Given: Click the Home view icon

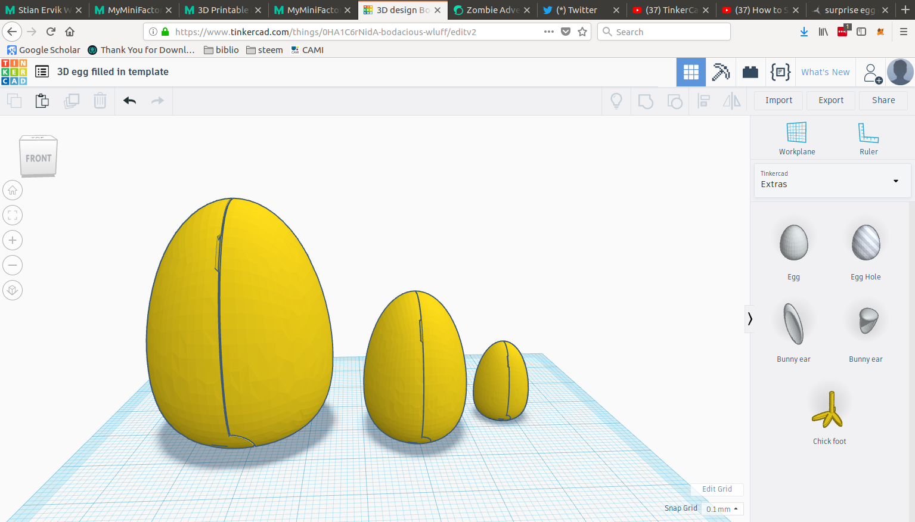Looking at the screenshot, I should [13, 191].
